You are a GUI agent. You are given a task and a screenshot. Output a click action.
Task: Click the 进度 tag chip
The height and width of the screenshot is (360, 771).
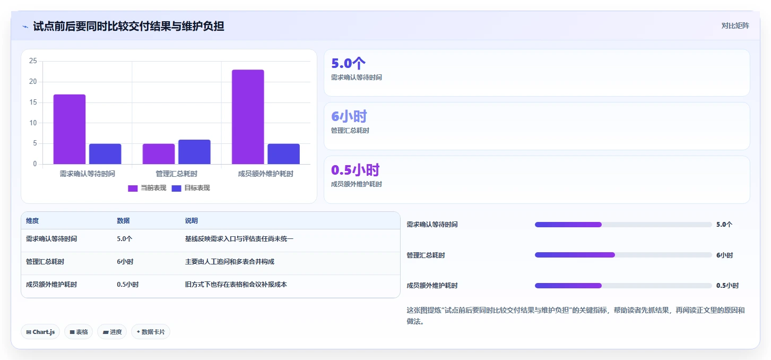[112, 332]
